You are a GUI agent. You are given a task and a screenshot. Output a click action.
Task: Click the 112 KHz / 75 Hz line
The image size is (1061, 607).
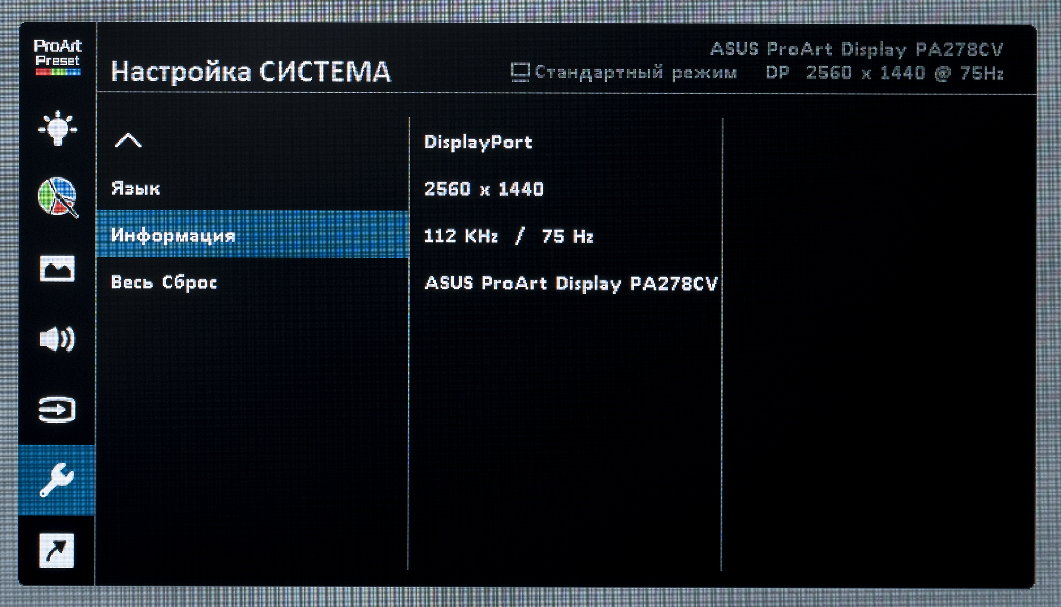click(508, 236)
